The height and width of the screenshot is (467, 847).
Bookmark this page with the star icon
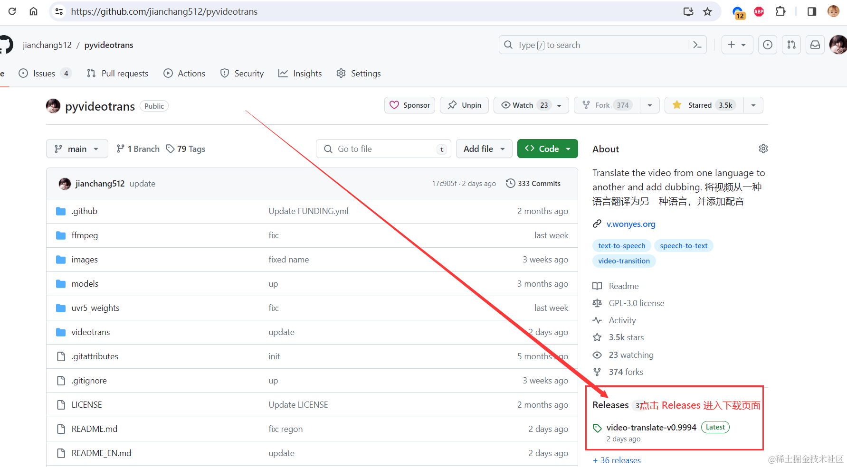tap(707, 11)
